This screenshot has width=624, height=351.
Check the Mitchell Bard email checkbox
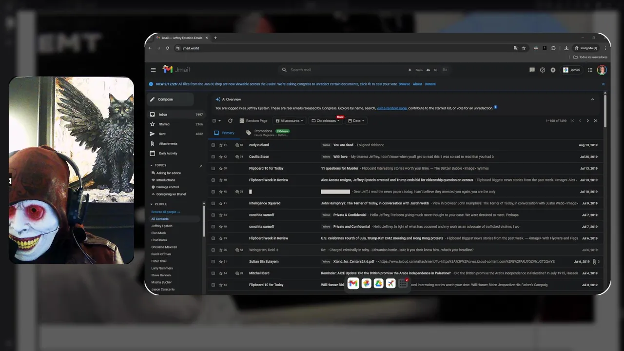[213, 273]
